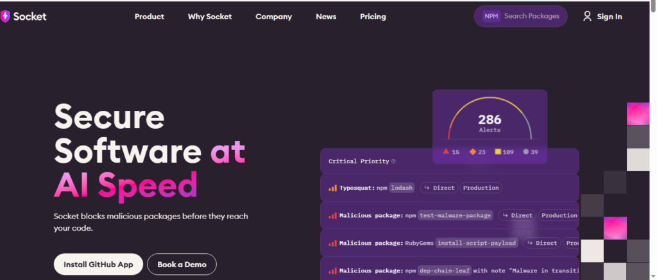Image resolution: width=657 pixels, height=280 pixels.
Task: Click the red triangle alert count 15
Action: [451, 151]
